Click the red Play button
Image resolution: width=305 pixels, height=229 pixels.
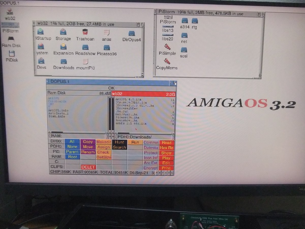coord(166,158)
